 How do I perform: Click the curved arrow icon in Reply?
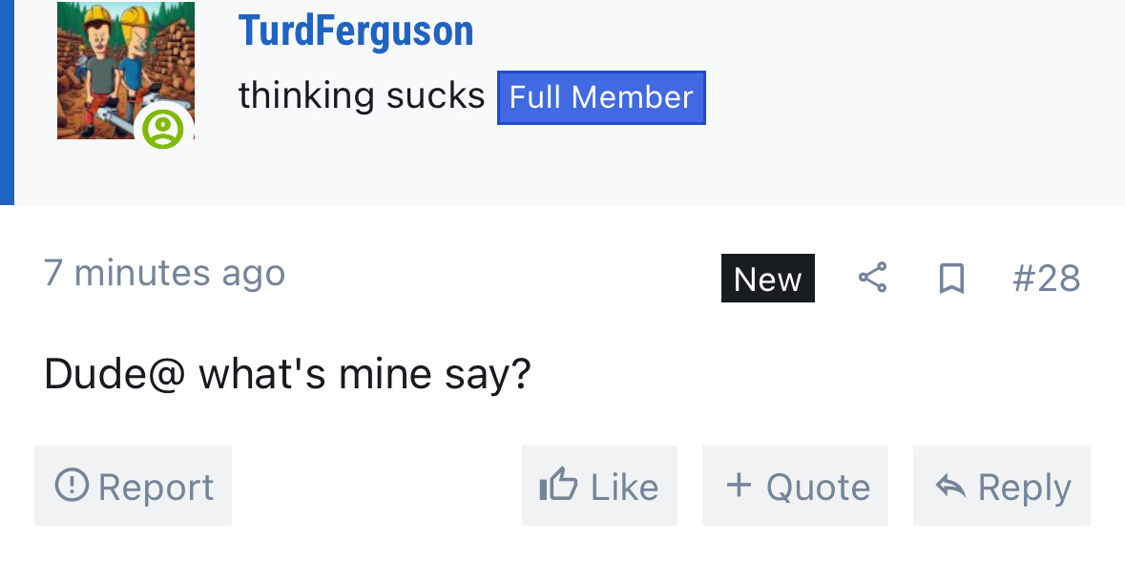pos(950,487)
